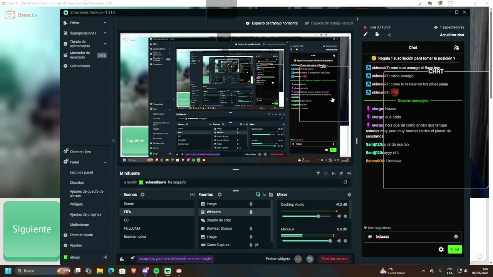Image resolution: width=493 pixels, height=277 pixels.
Task: Collapse the Panel section in sidebar
Action: [x=105, y=162]
